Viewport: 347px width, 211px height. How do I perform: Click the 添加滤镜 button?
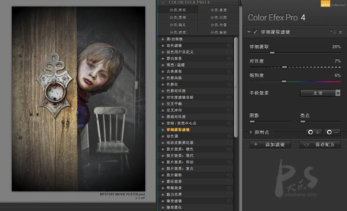point(270,144)
